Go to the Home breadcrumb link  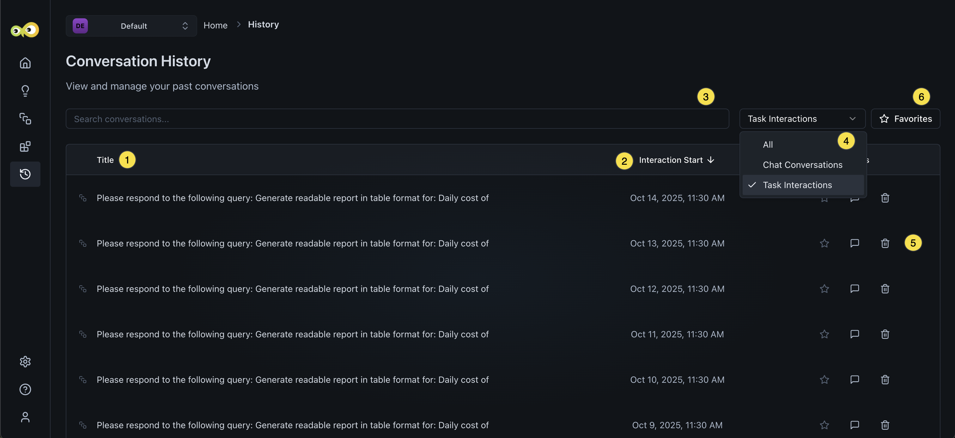(216, 25)
